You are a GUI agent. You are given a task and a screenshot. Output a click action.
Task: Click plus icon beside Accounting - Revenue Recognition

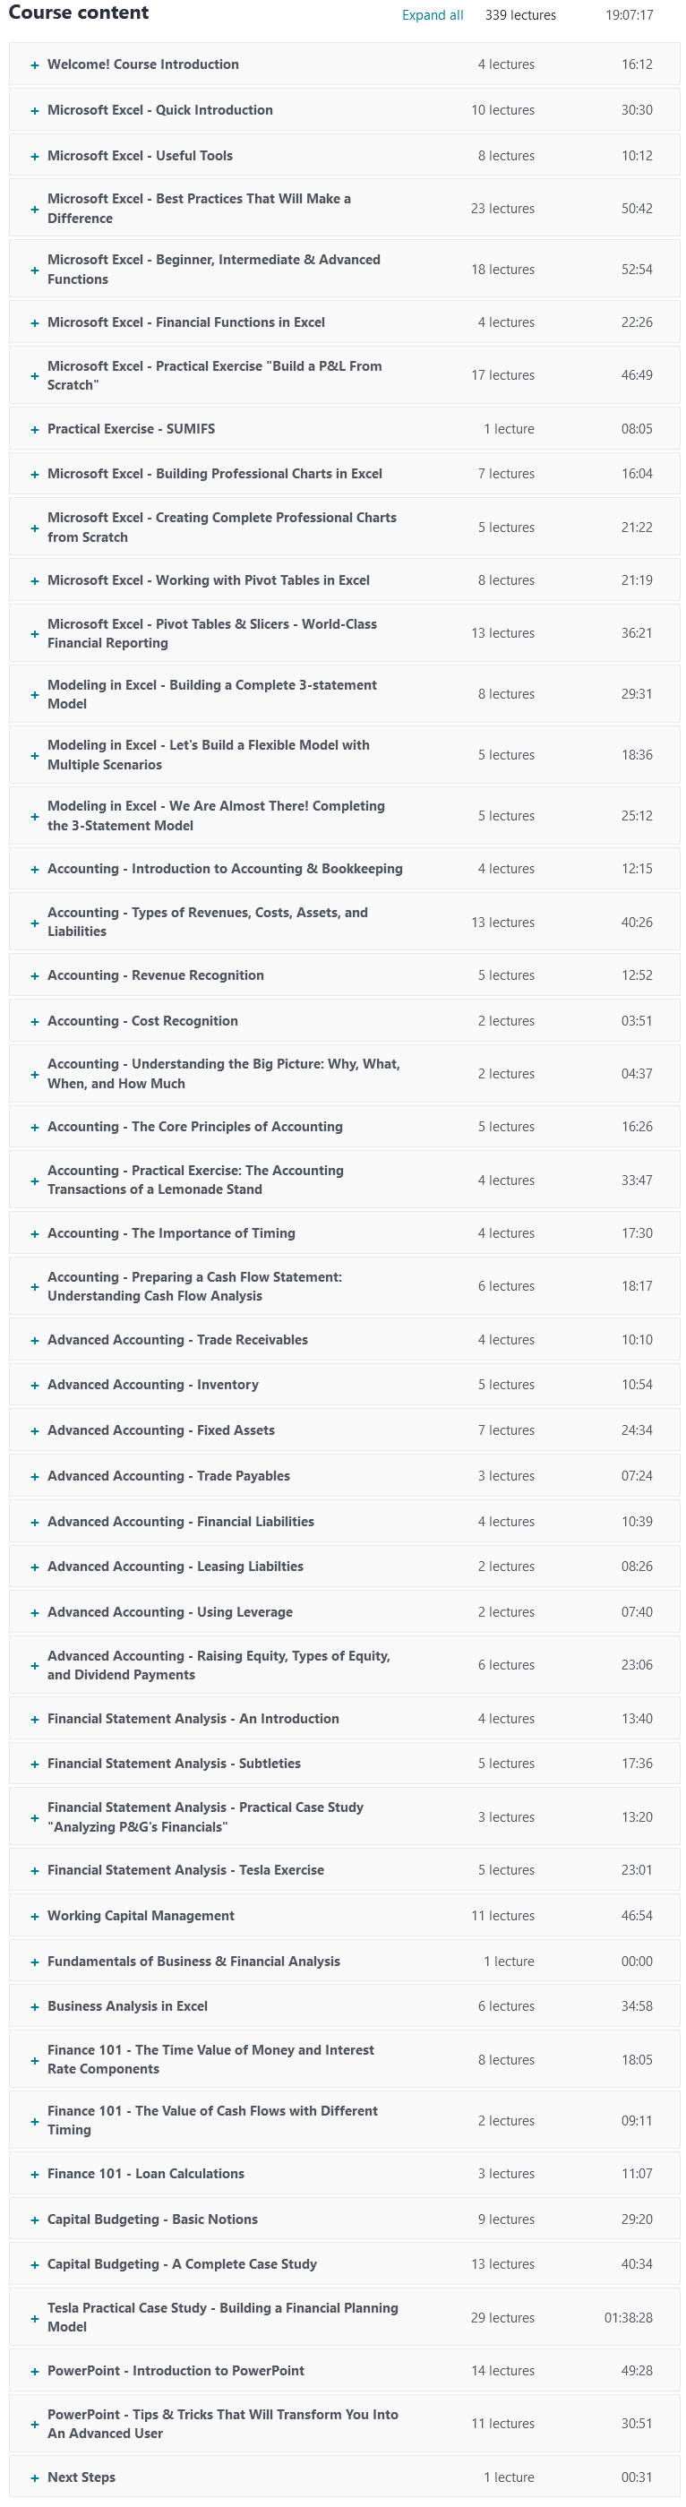click(35, 976)
